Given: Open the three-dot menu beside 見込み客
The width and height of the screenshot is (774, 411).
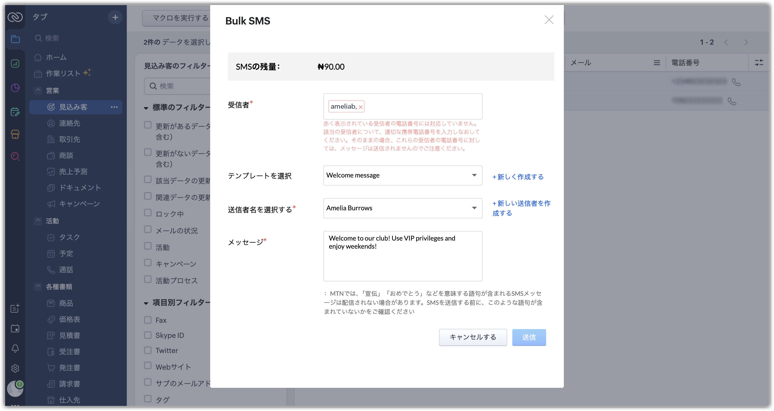Looking at the screenshot, I should pyautogui.click(x=114, y=107).
